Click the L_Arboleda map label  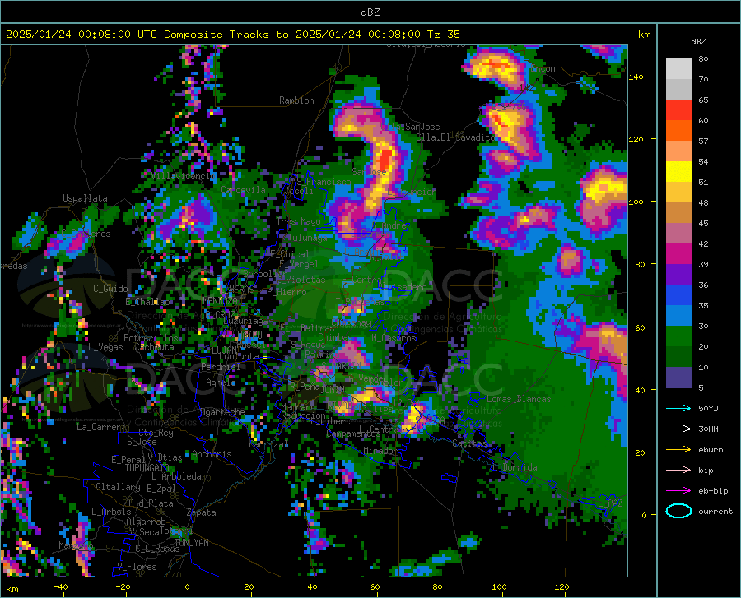tap(176, 476)
